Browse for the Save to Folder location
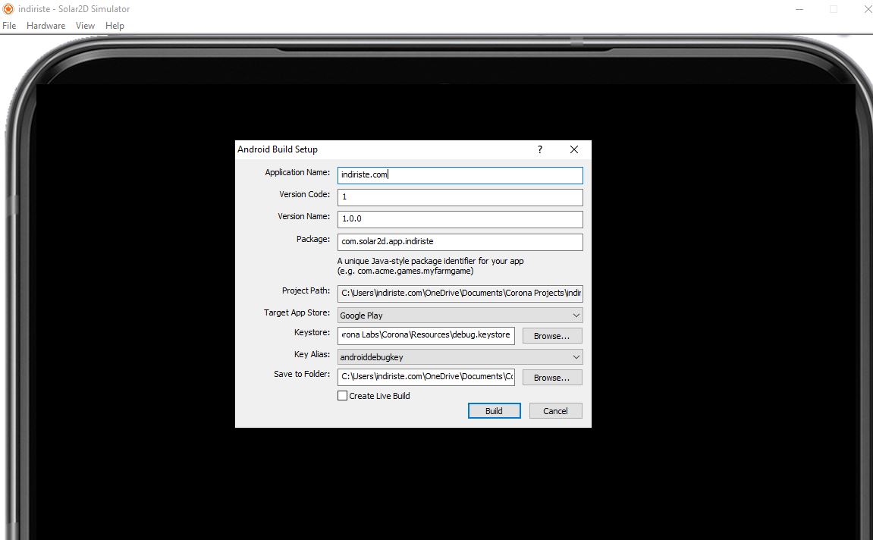 coord(551,378)
